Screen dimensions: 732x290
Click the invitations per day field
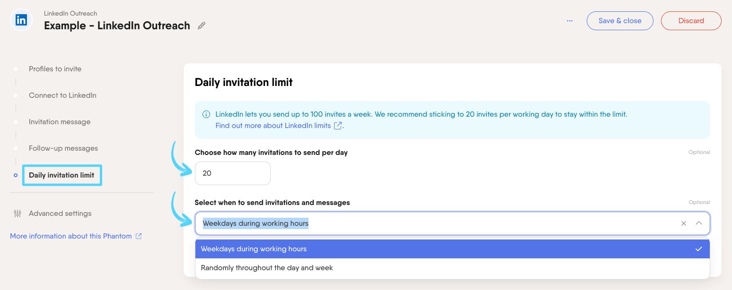pyautogui.click(x=233, y=173)
